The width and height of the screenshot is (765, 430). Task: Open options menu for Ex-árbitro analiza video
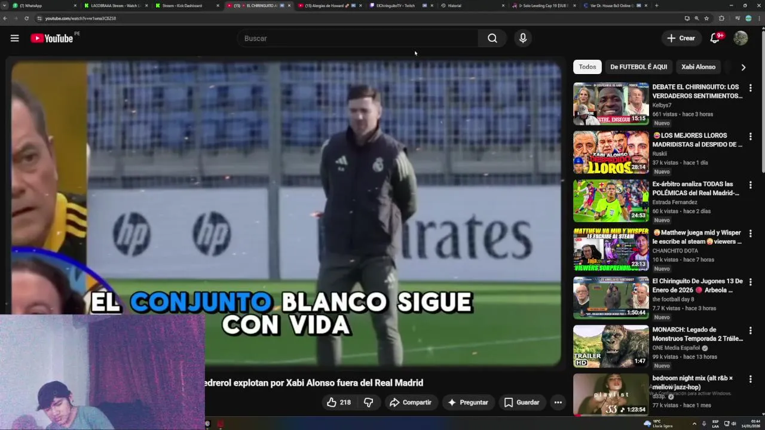click(750, 185)
